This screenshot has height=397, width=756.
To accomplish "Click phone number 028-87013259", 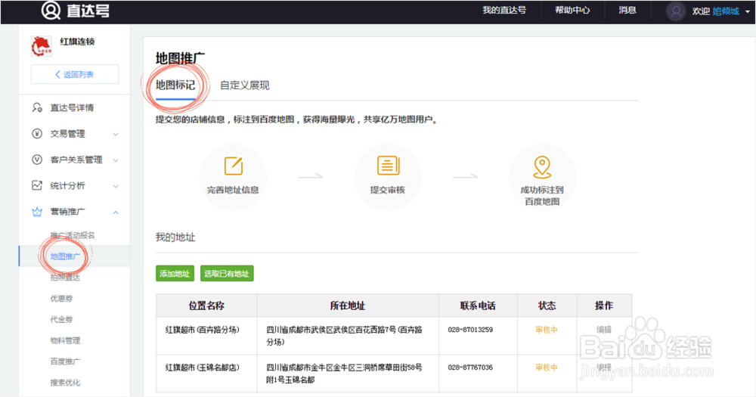I will 470,330.
